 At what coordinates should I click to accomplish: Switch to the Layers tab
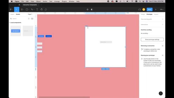click(12, 14)
